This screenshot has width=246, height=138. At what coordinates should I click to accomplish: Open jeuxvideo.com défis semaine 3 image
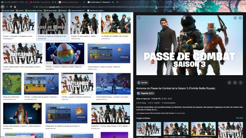click(22, 113)
